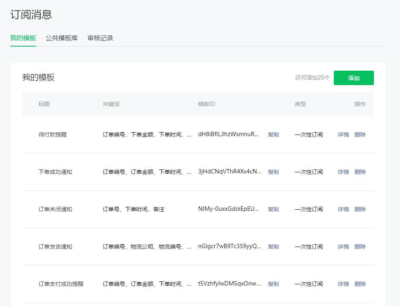The width and height of the screenshot is (400, 306).
Task: Click 一次性订阅 type in 订单关闭通知 row
Action: pyautogui.click(x=309, y=209)
